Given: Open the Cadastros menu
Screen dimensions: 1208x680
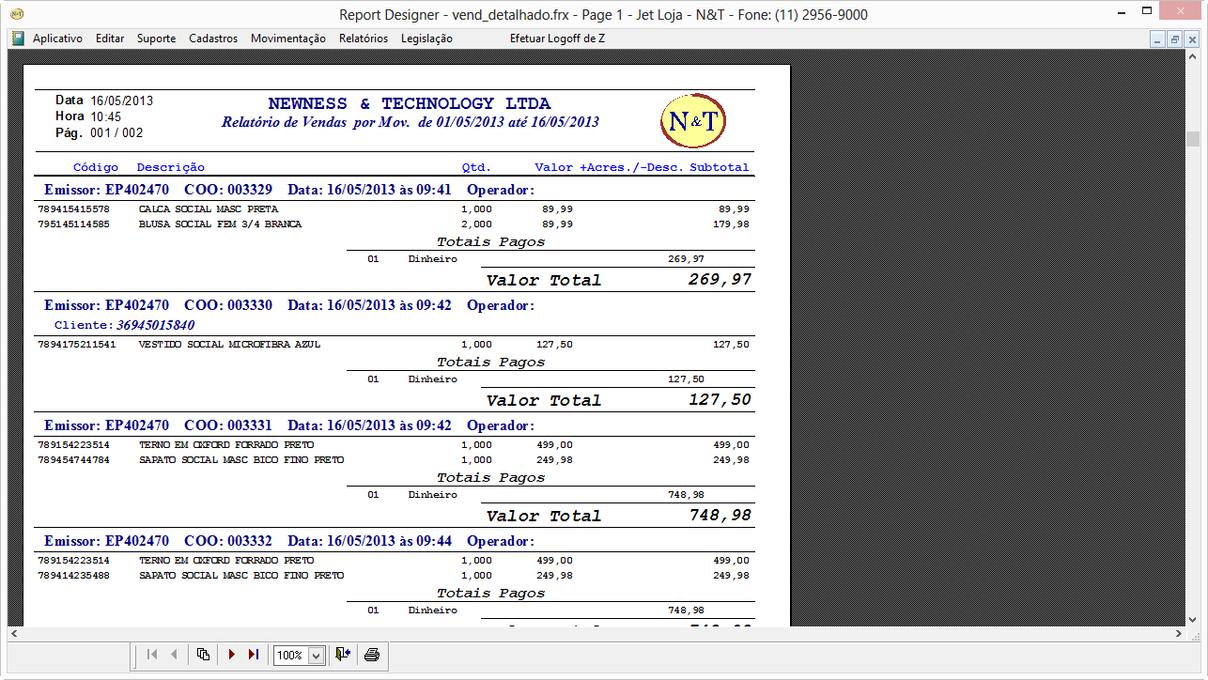Looking at the screenshot, I should (213, 39).
